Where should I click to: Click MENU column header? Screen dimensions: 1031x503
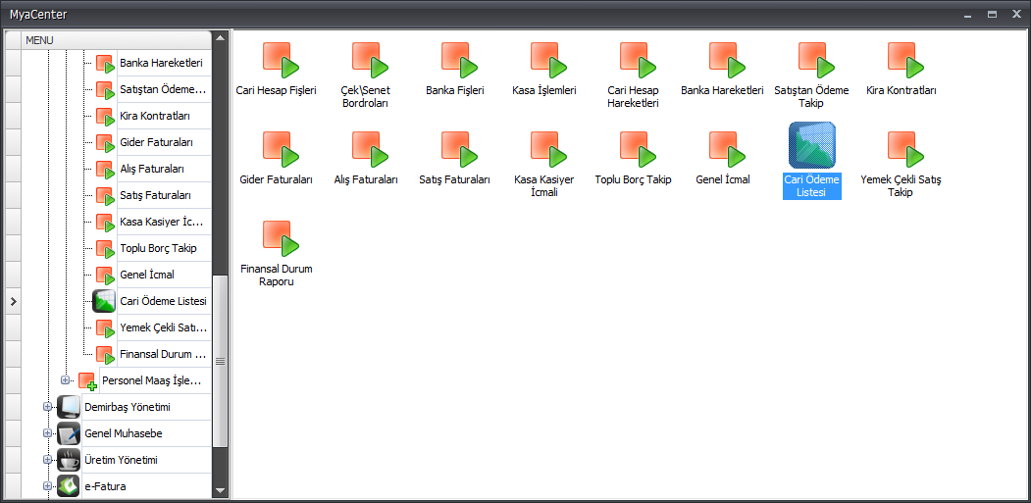point(117,40)
